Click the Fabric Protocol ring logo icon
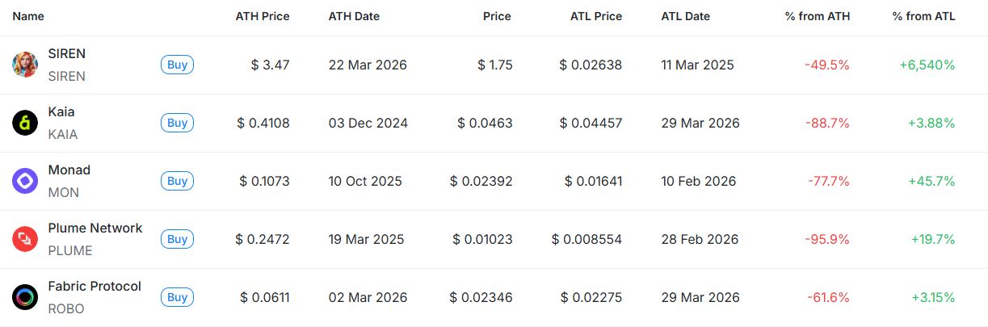This screenshot has height=327, width=988. pos(25,297)
